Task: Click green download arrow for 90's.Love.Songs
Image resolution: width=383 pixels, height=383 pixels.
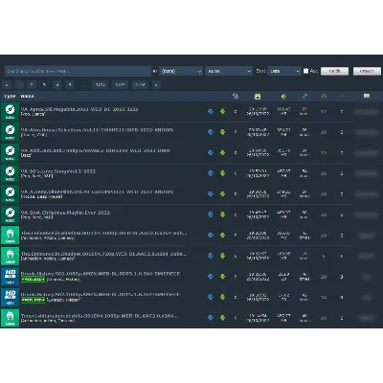Action: coord(222,173)
